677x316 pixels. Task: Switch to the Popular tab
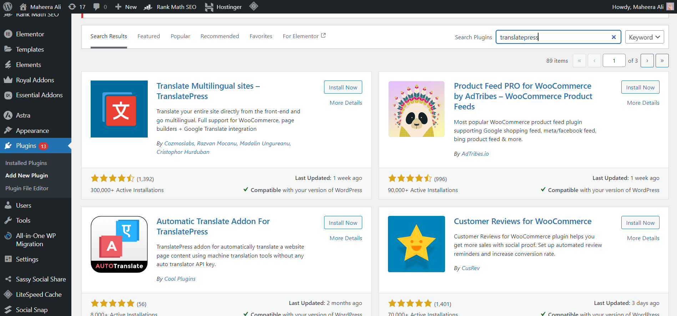(180, 36)
